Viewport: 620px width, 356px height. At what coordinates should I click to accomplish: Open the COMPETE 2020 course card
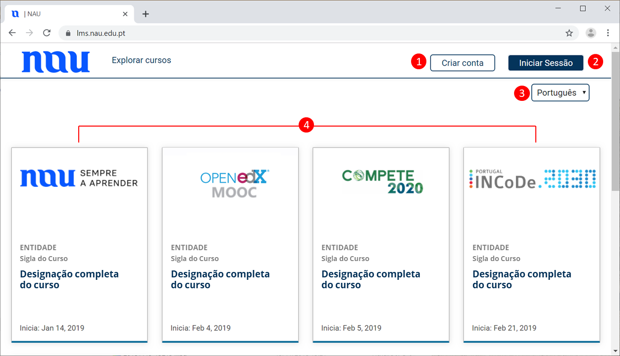tap(381, 244)
